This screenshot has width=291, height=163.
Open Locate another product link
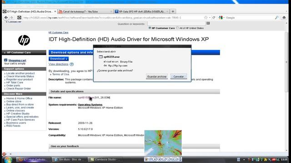click(x=20, y=73)
